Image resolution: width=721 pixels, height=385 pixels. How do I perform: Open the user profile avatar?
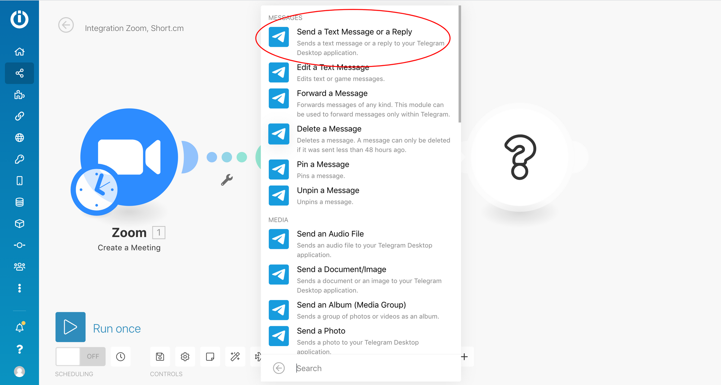tap(19, 371)
